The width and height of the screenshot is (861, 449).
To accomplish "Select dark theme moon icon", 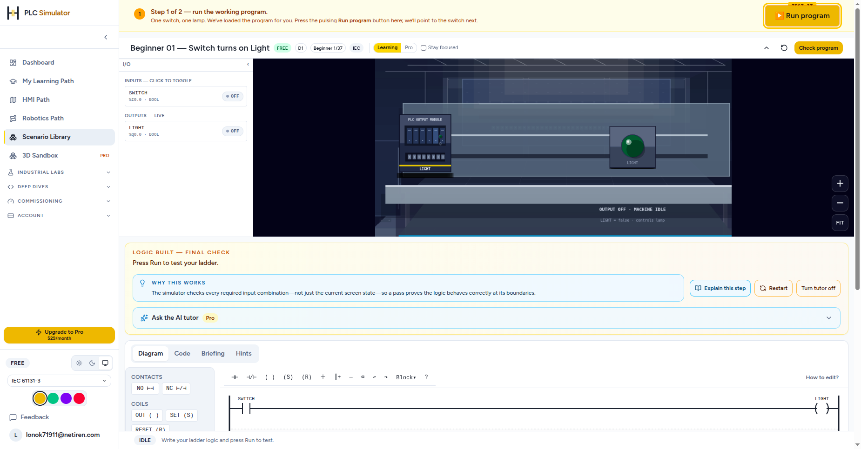I will (92, 363).
